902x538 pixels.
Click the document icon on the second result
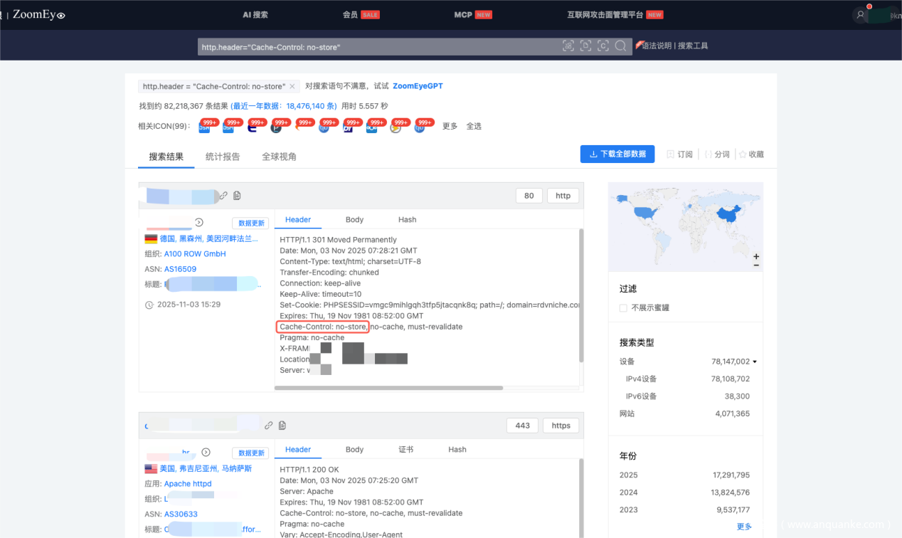pos(282,426)
